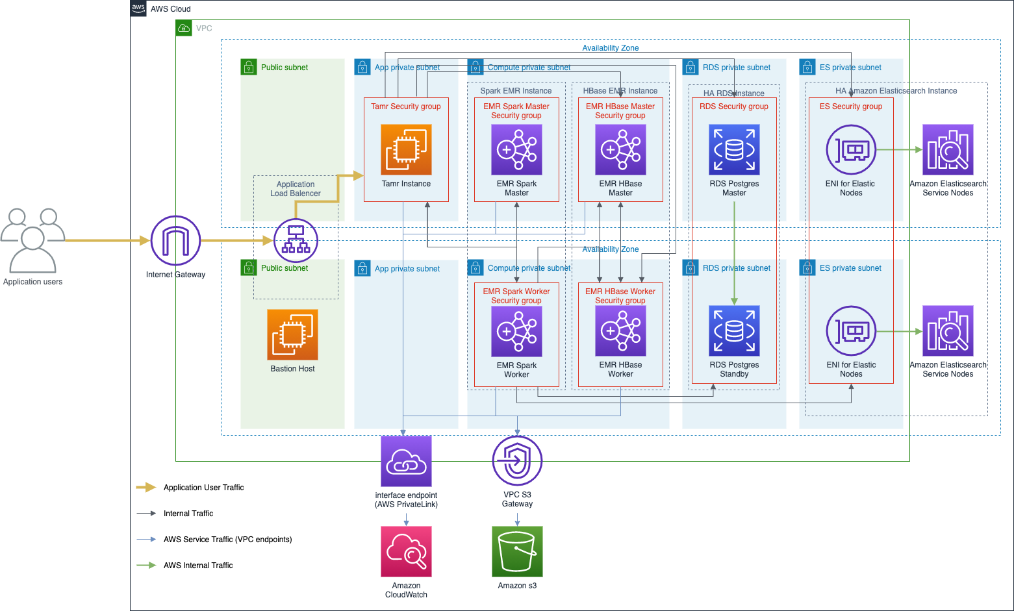Select upper RDS private subnet lock icon
Screen dimensions: 1014x611
(x=691, y=67)
